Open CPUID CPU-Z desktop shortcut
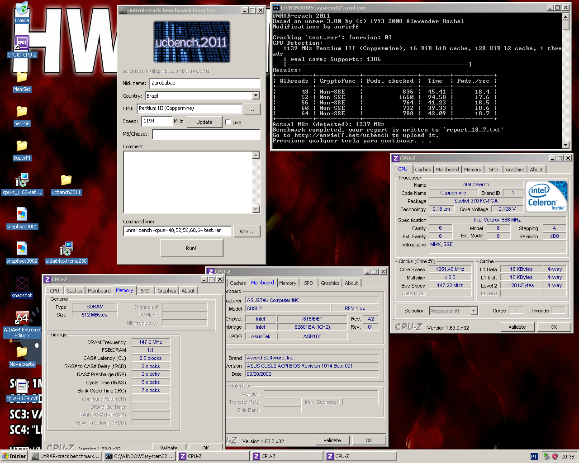Viewport: 579px width, 463px height. pos(22,47)
